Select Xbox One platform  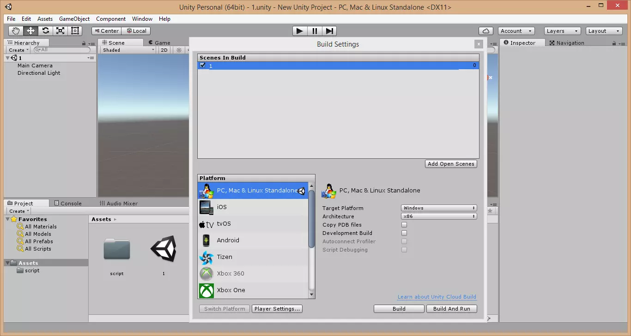(x=253, y=290)
